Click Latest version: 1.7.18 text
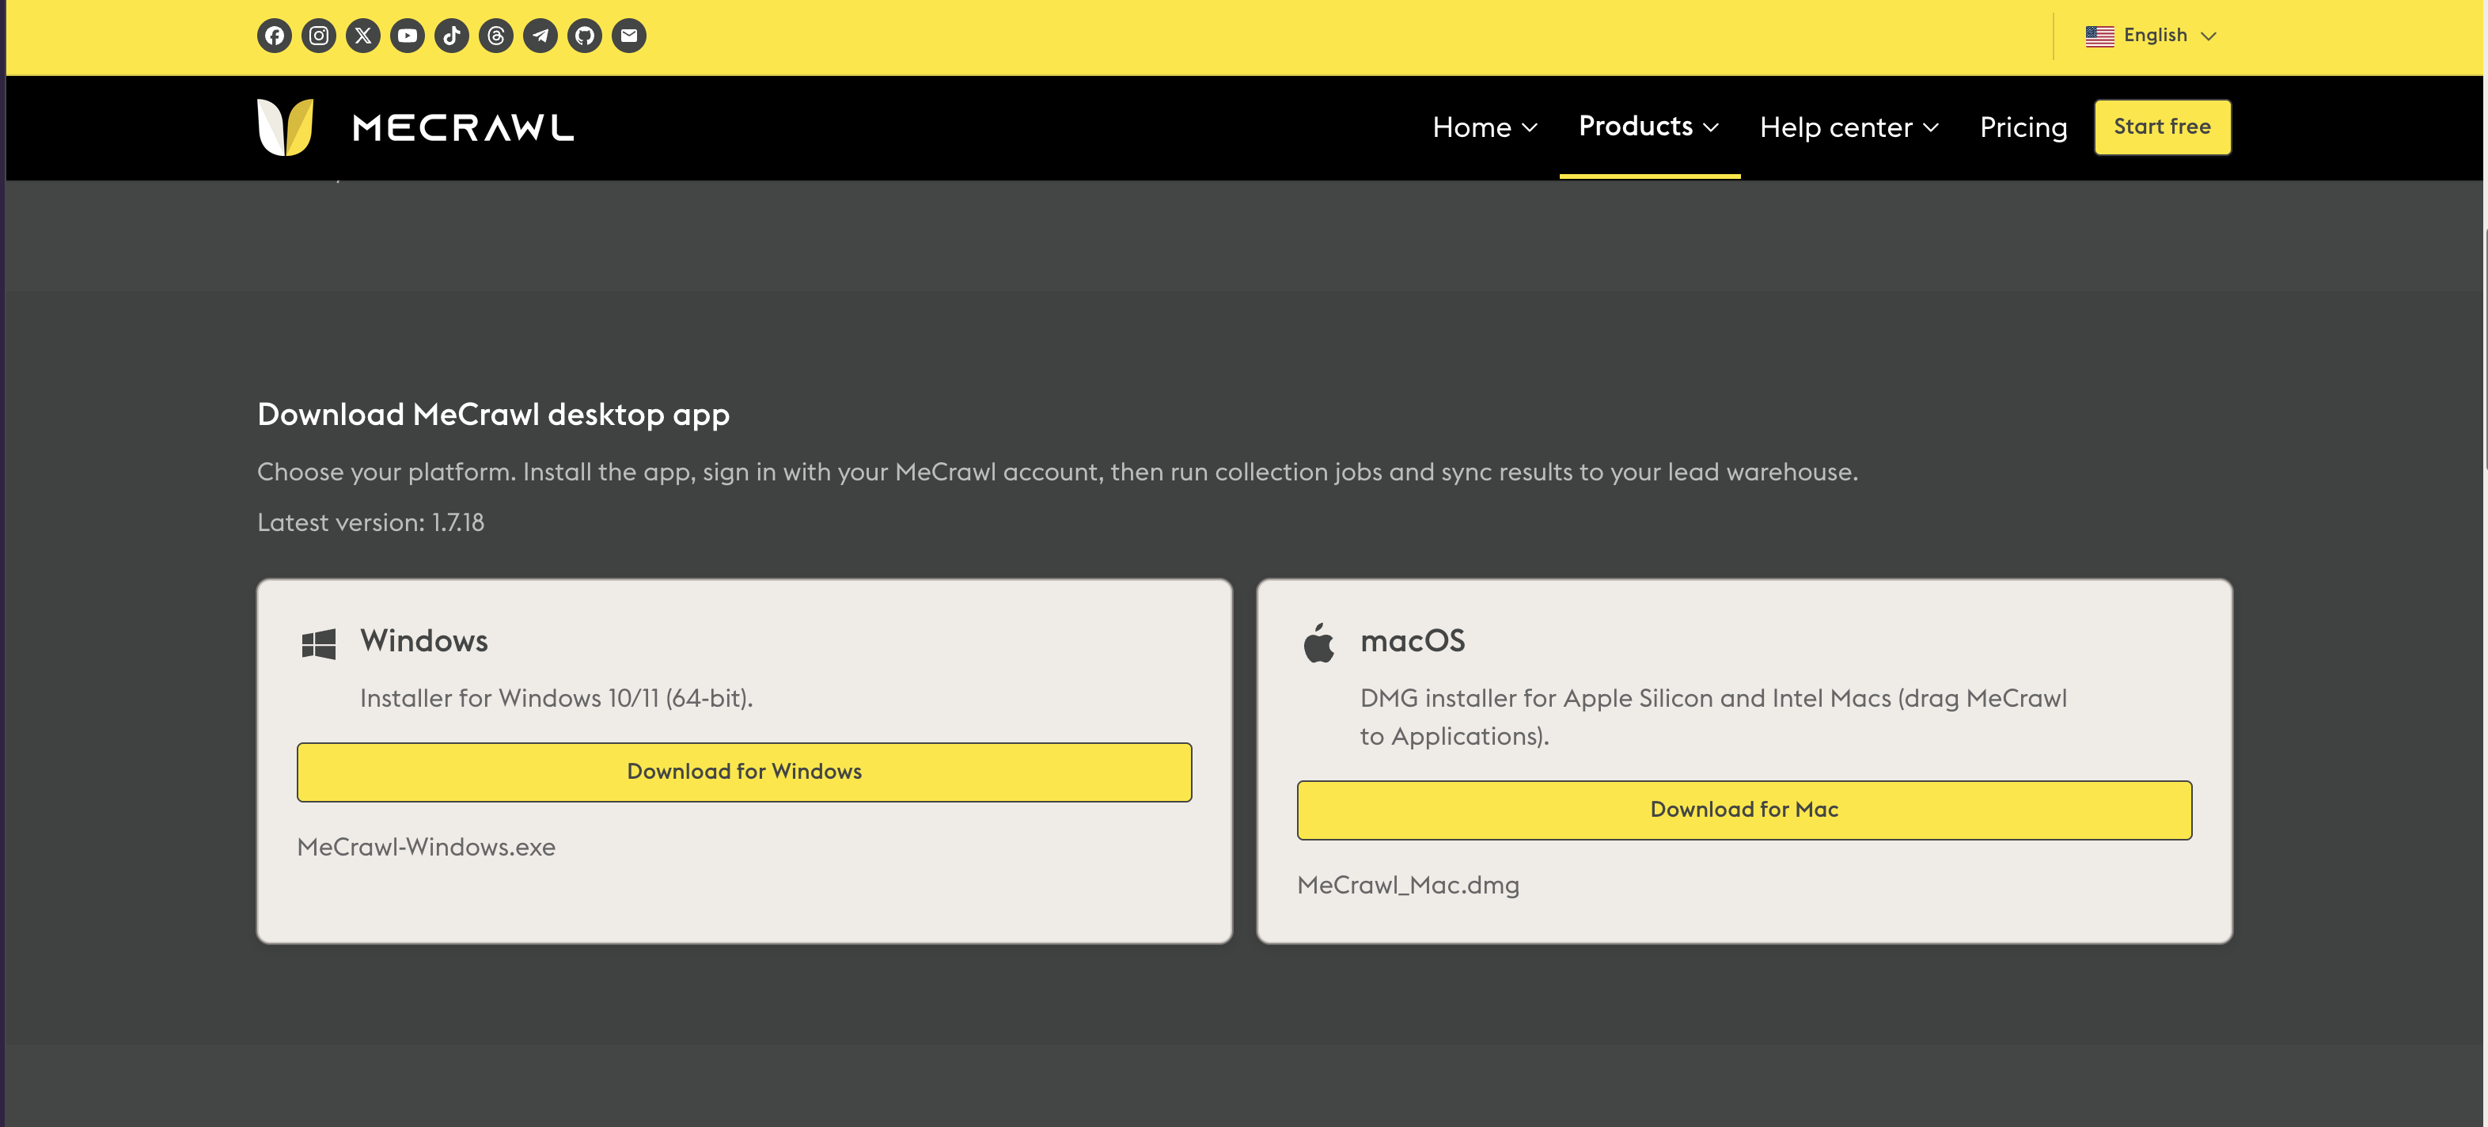Image resolution: width=2488 pixels, height=1127 pixels. [x=371, y=522]
